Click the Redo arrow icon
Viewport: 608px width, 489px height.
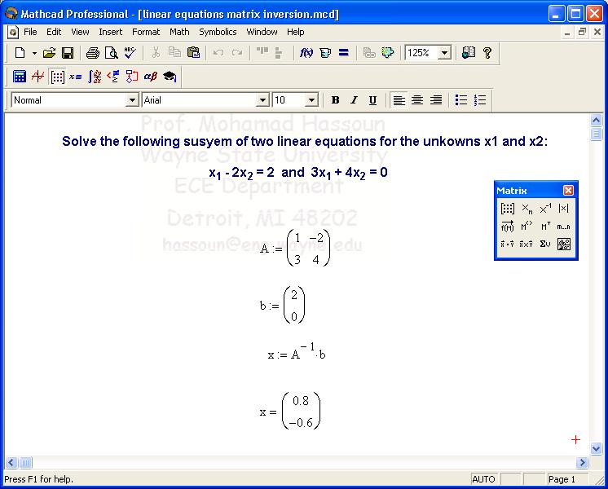237,52
